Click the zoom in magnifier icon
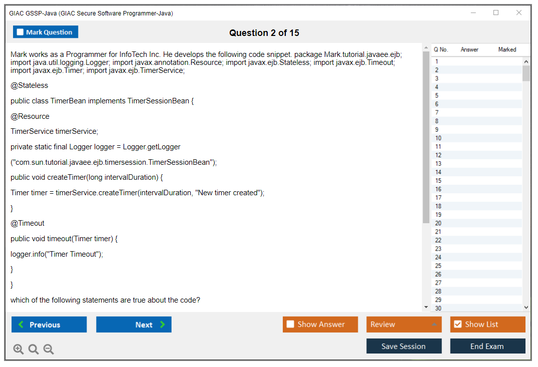 pos(18,349)
